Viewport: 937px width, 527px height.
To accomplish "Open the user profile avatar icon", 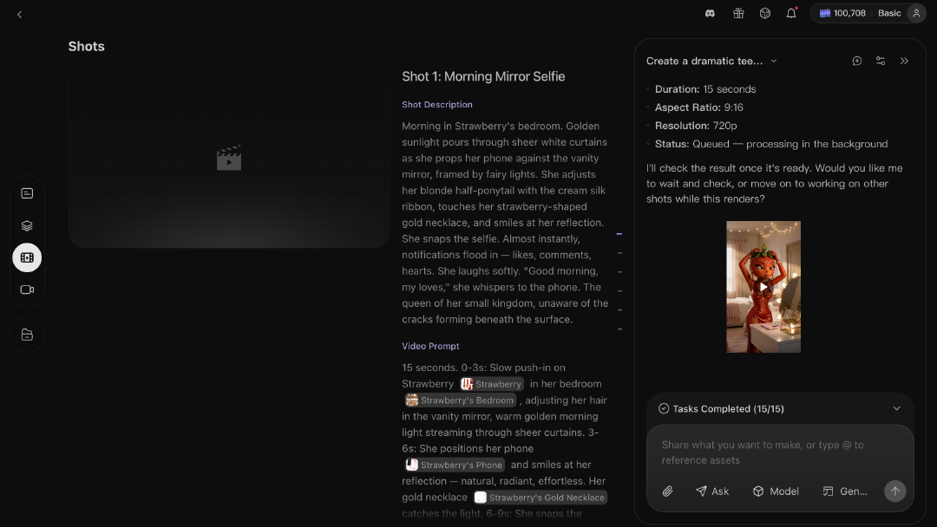I will (916, 13).
